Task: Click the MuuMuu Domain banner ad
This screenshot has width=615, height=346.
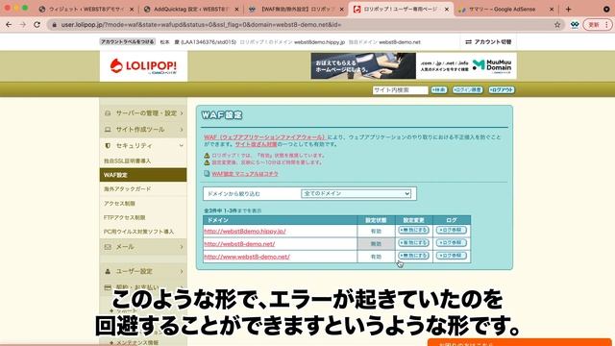Action: coord(414,66)
